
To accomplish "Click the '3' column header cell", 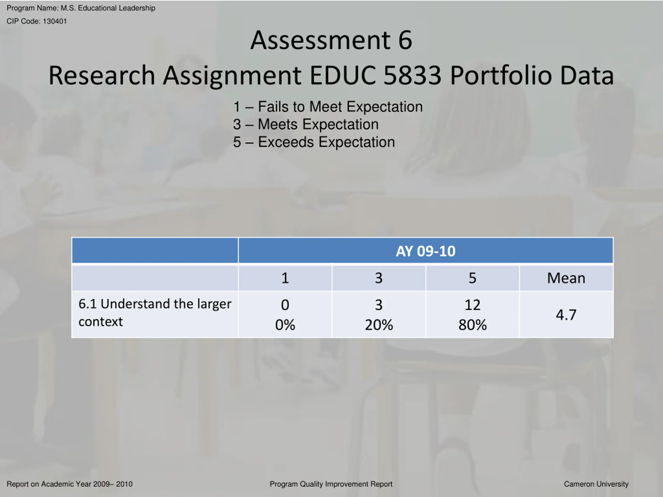I will click(379, 278).
